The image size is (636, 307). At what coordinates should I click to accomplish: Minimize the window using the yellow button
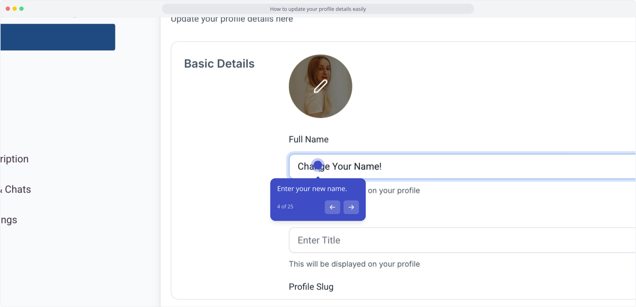point(14,9)
